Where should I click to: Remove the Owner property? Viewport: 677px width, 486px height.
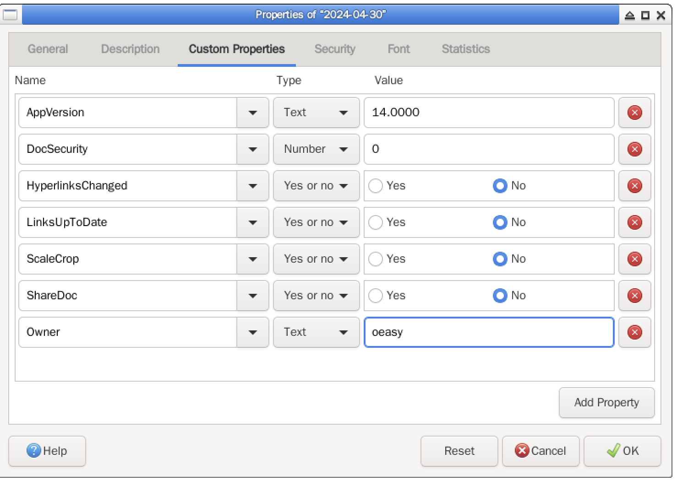coord(634,332)
